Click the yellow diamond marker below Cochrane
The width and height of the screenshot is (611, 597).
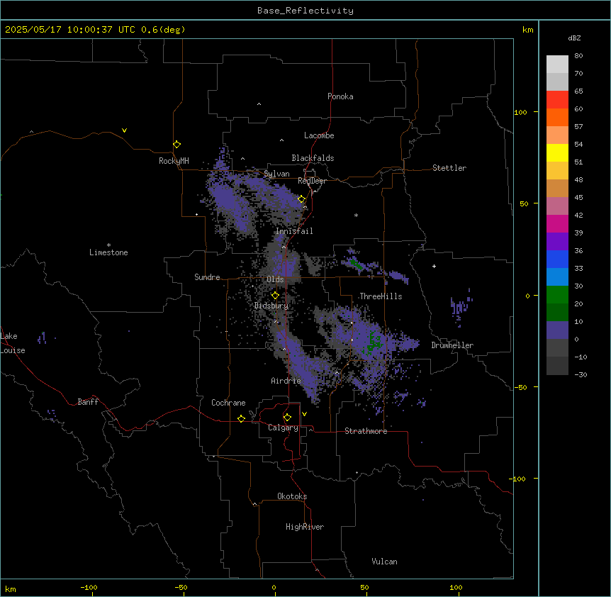[x=241, y=418]
